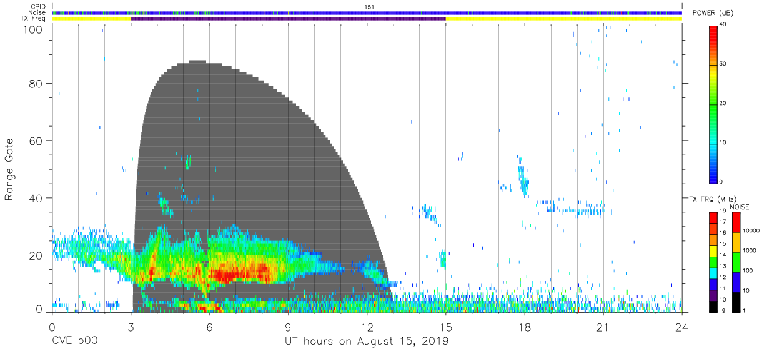Click the Range Gate tick label 40

pos(36,198)
